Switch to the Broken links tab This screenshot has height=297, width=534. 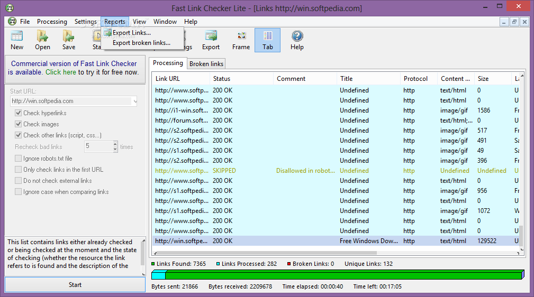pos(206,63)
